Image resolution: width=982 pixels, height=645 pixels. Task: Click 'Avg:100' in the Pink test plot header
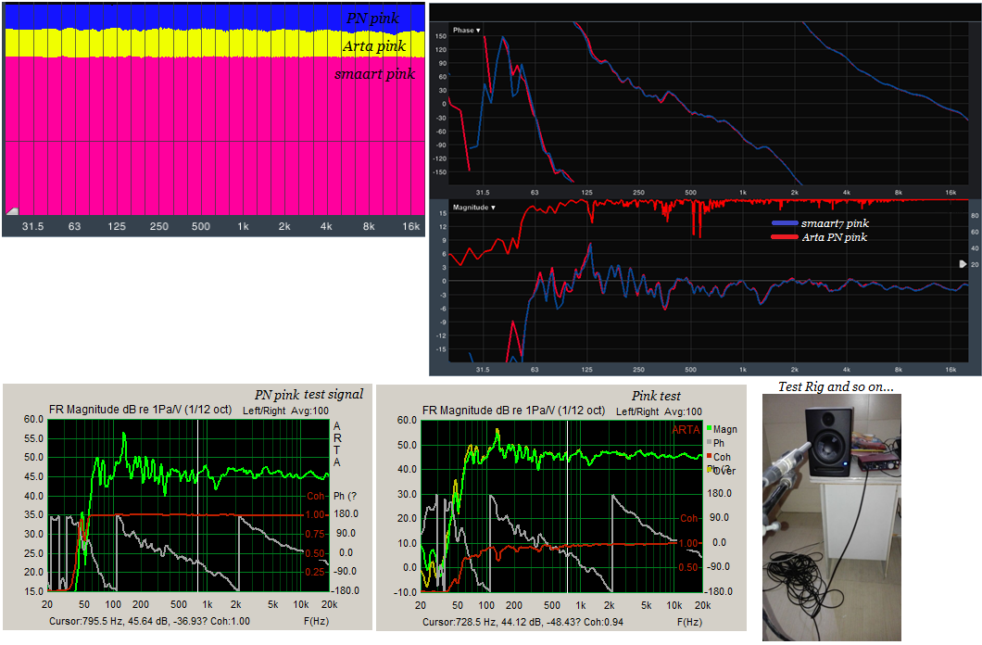(x=684, y=411)
